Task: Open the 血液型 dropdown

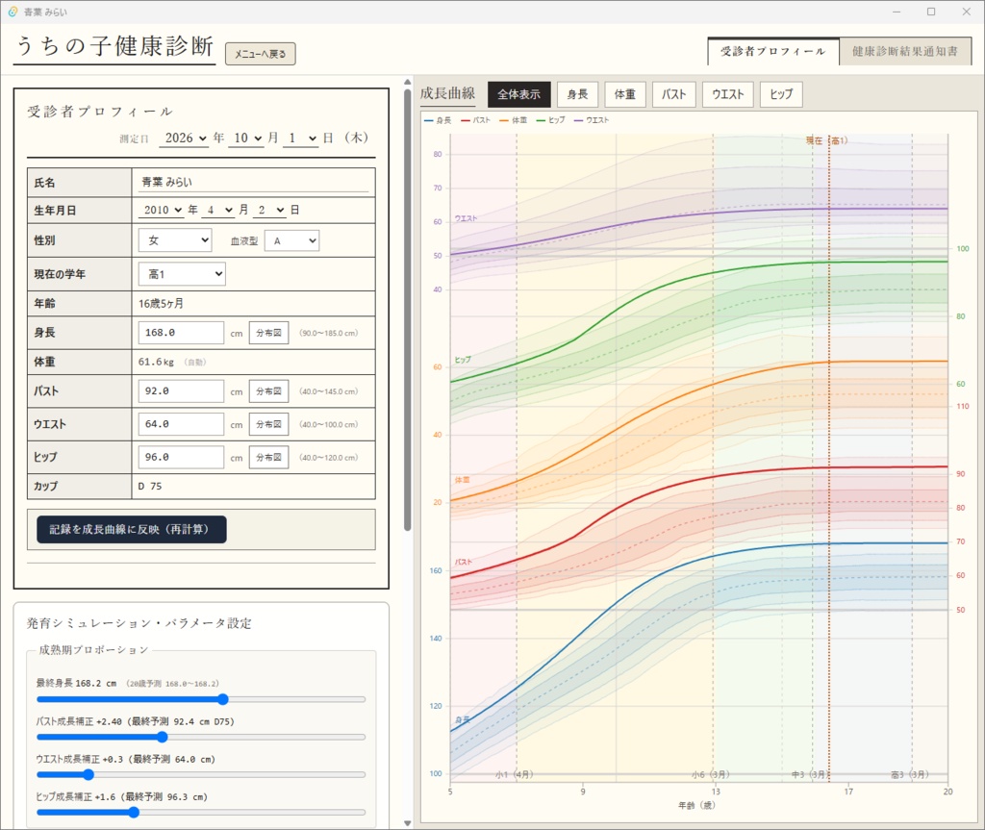Action: click(292, 240)
